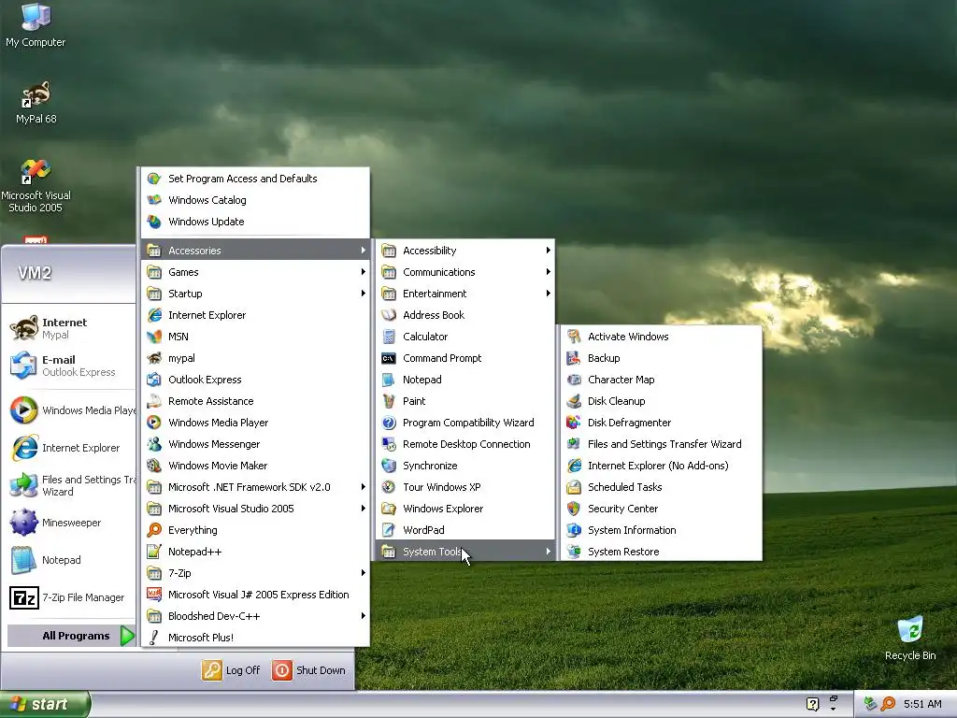Click the VM2 user name header
The image size is (957, 718).
35,273
